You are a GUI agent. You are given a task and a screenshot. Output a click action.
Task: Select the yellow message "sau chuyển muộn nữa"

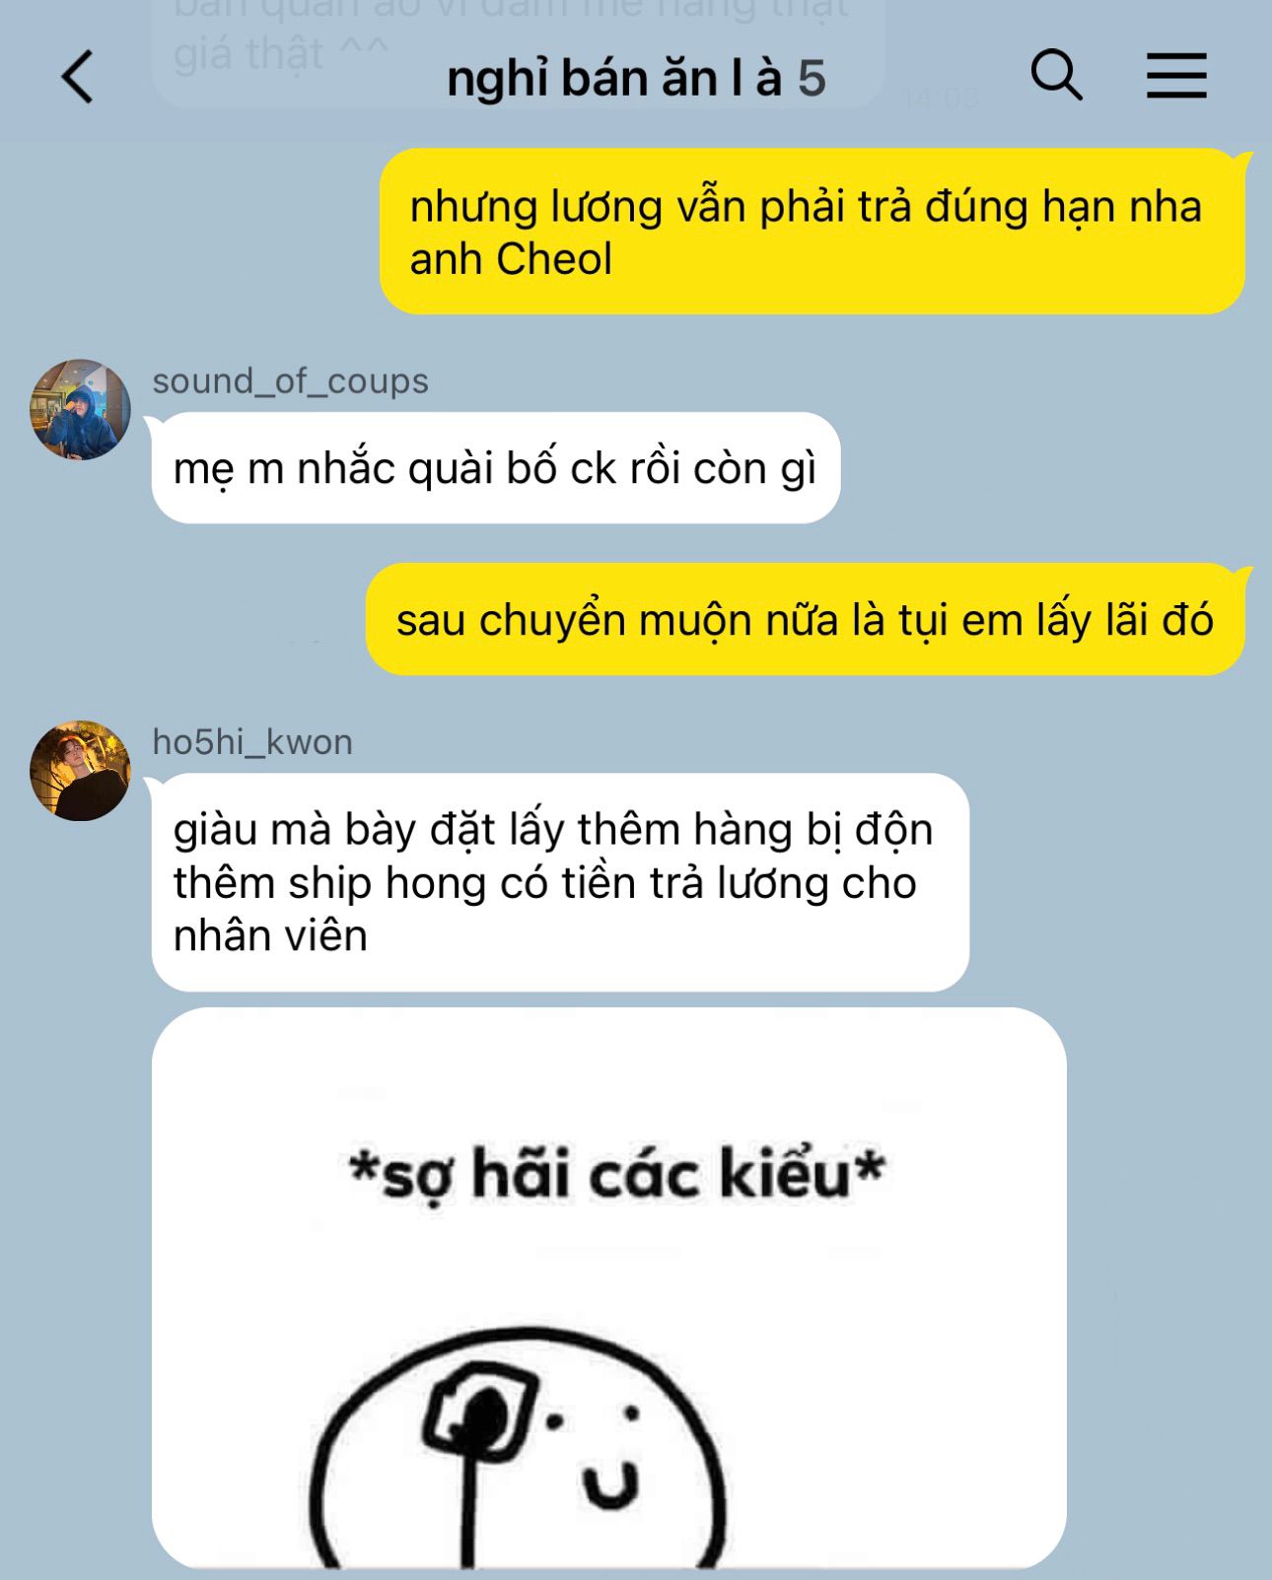pyautogui.click(x=806, y=620)
